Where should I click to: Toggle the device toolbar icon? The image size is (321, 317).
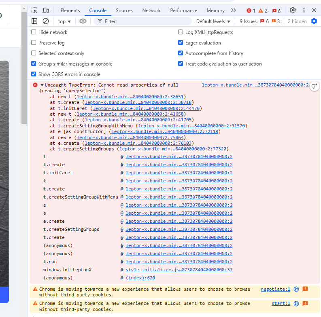pos(46,11)
